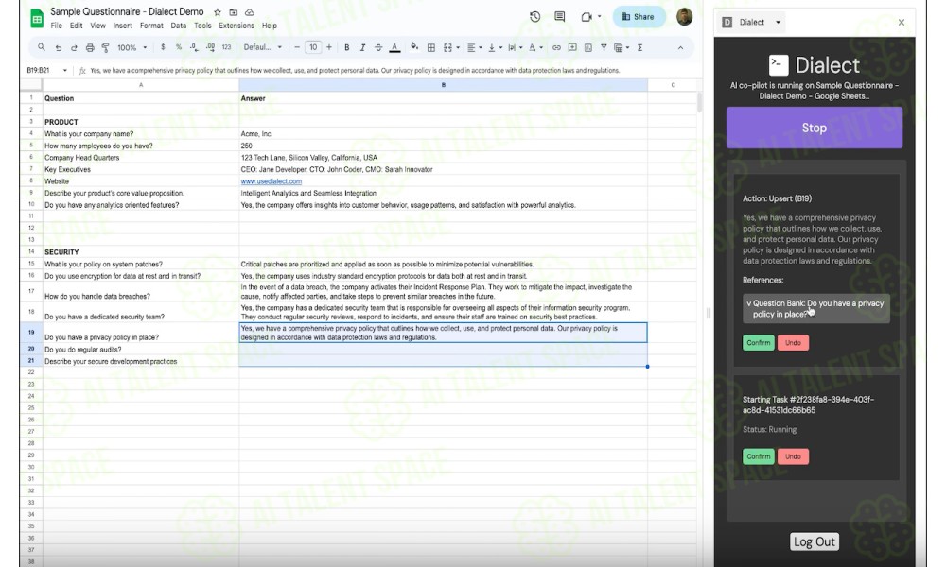Open the horizontal align dropdown
946x567 pixels.
pos(474,47)
